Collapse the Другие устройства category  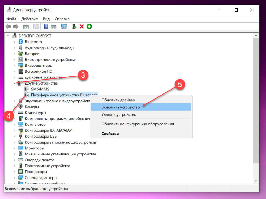[x=14, y=83]
